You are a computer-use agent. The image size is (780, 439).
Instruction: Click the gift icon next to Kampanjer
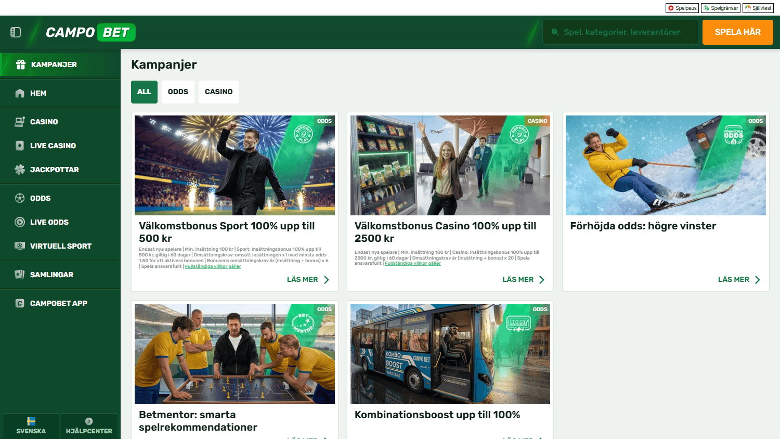click(21, 64)
